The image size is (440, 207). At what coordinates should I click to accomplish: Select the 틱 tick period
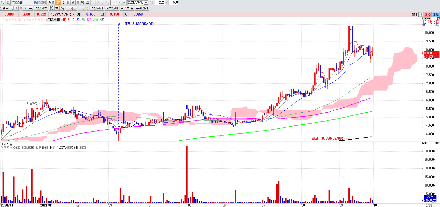point(83,3)
